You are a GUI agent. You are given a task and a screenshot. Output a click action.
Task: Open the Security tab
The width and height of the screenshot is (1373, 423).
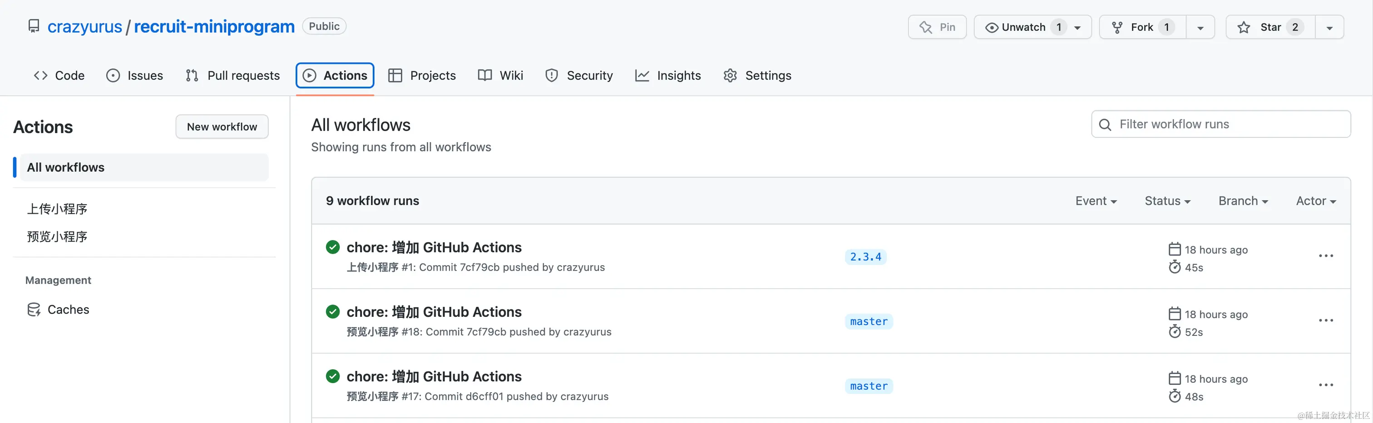[579, 76]
